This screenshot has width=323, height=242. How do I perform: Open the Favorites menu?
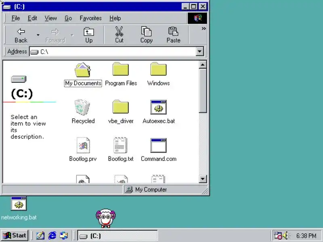(x=90, y=18)
